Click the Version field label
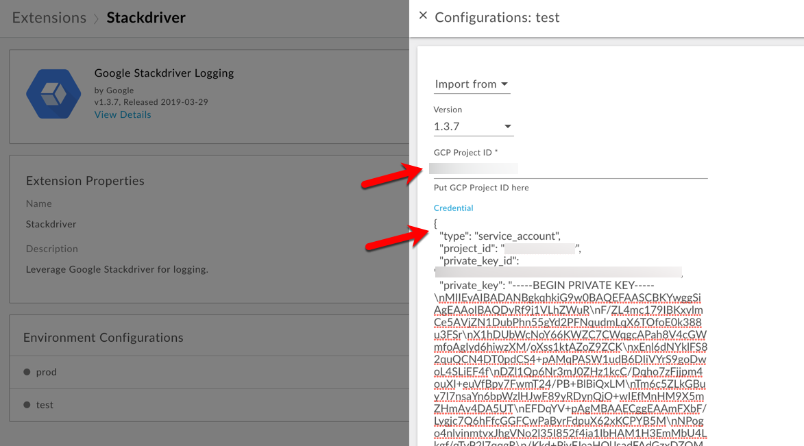Image resolution: width=804 pixels, height=446 pixels. pyautogui.click(x=448, y=110)
